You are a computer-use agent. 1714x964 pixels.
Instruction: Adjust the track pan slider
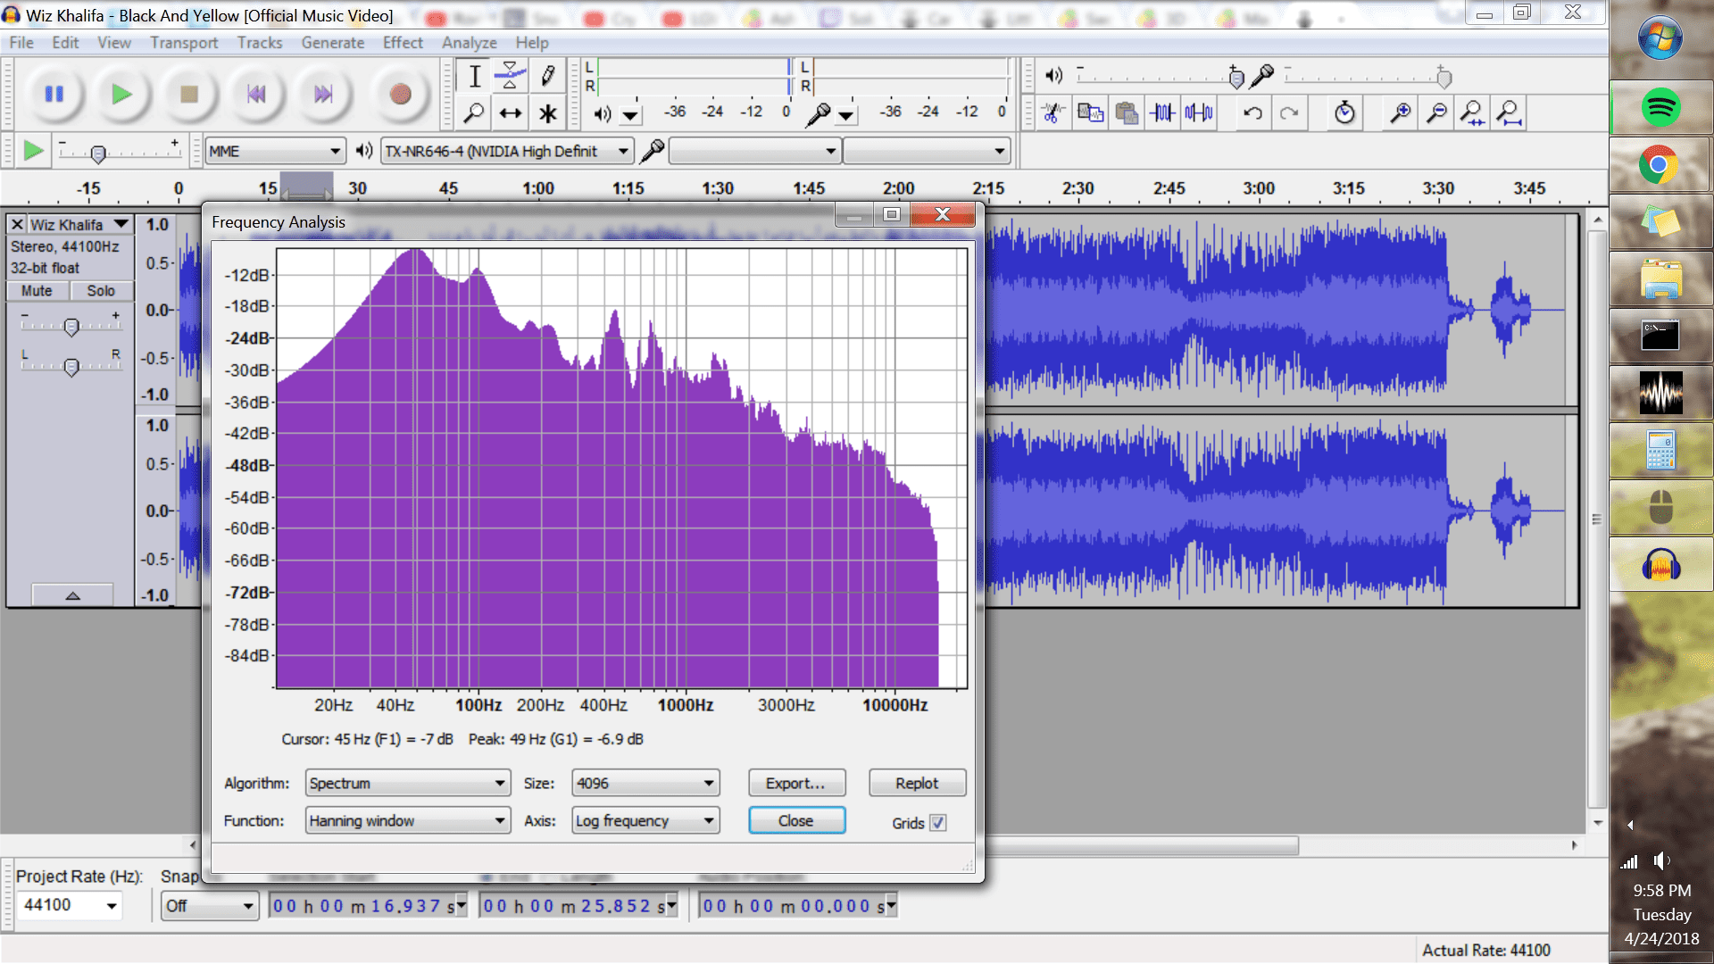[x=71, y=366]
